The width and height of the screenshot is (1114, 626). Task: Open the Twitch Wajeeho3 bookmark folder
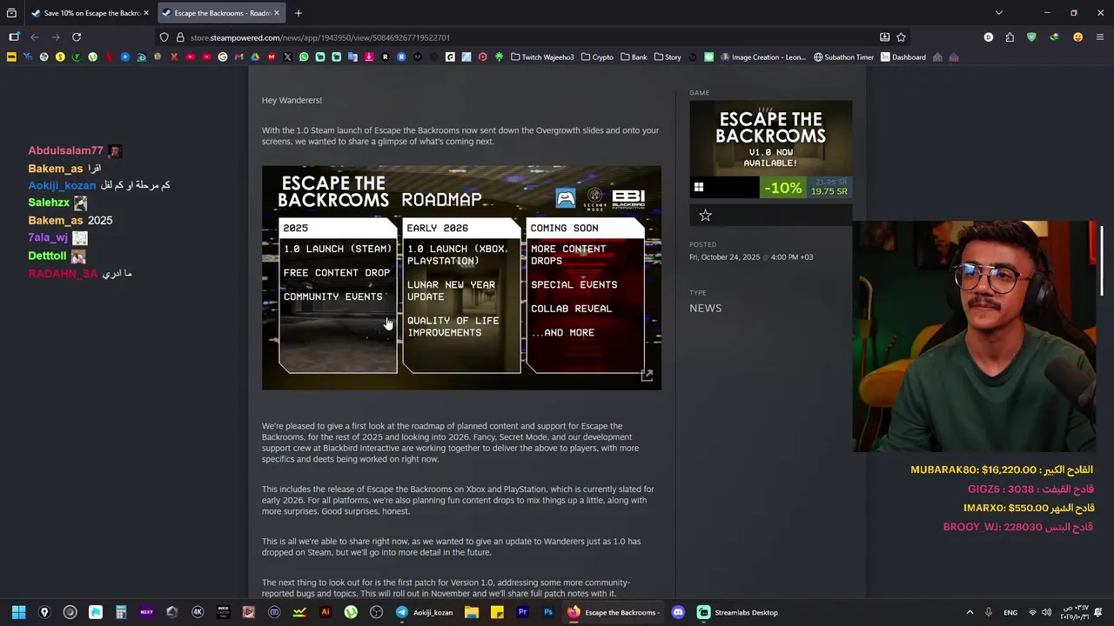[x=542, y=57]
